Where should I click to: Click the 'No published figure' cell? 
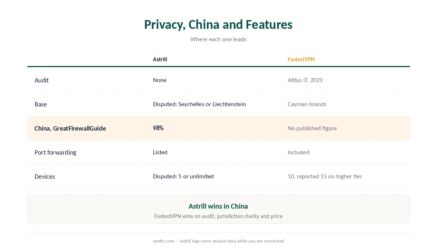click(312, 128)
